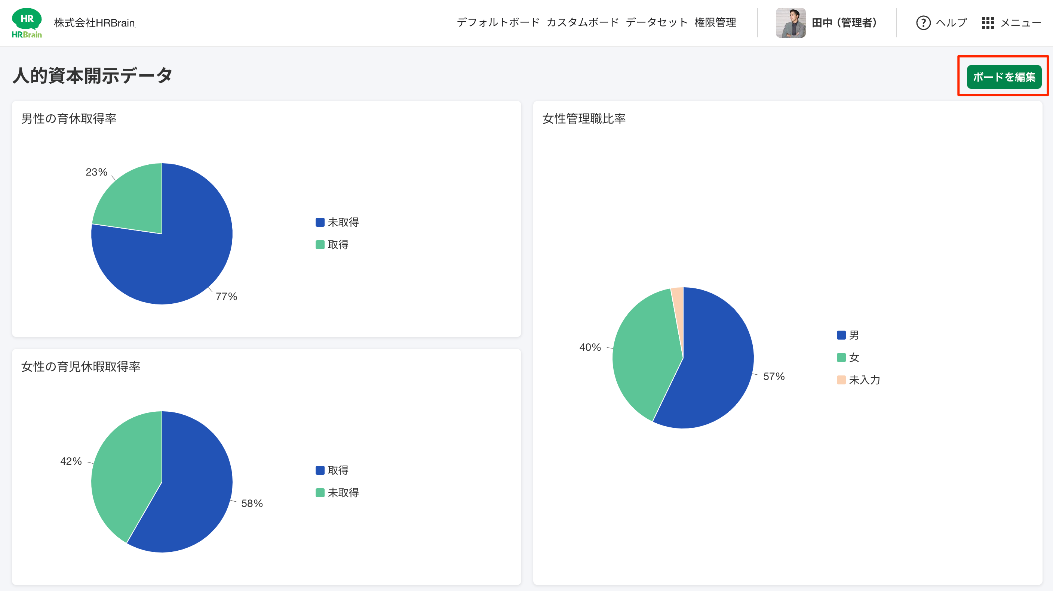Viewport: 1053px width, 591px height.
Task: Toggle 未入力 legend swatch
Action: point(841,380)
